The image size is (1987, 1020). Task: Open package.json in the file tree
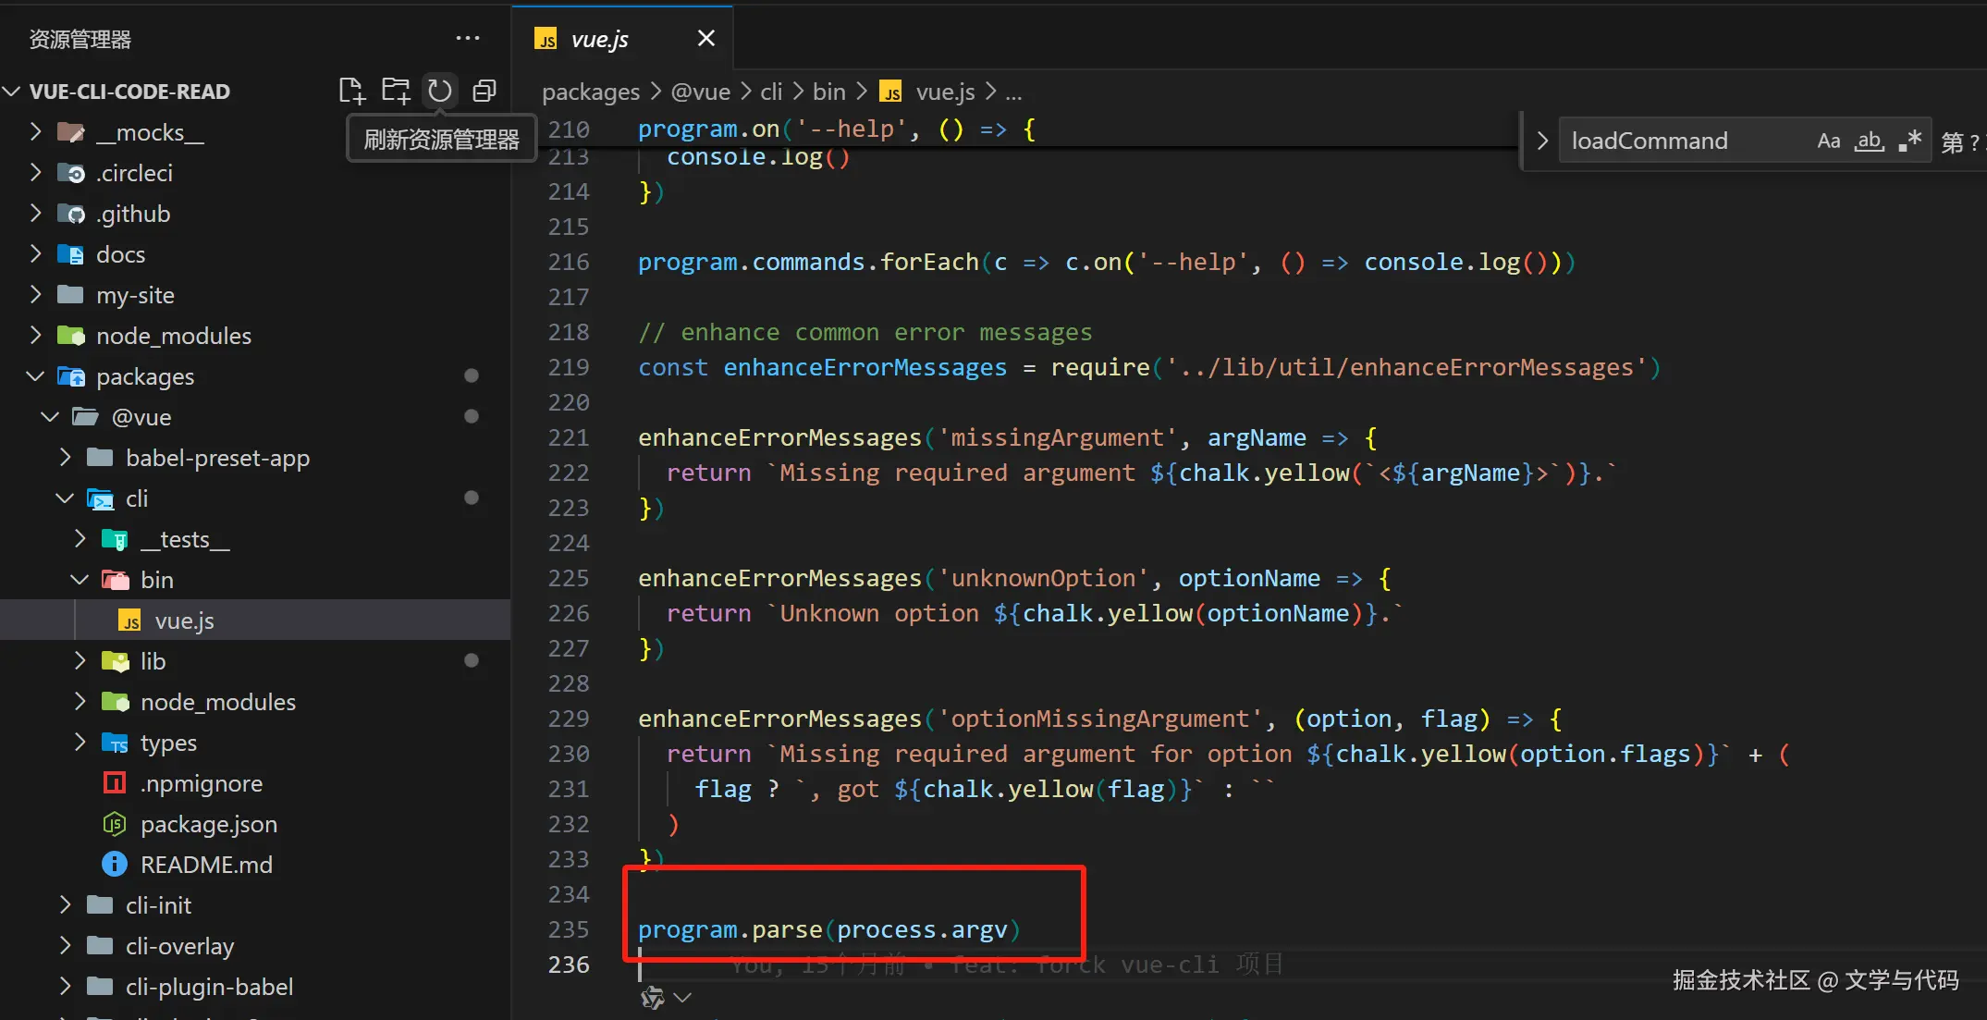(208, 824)
